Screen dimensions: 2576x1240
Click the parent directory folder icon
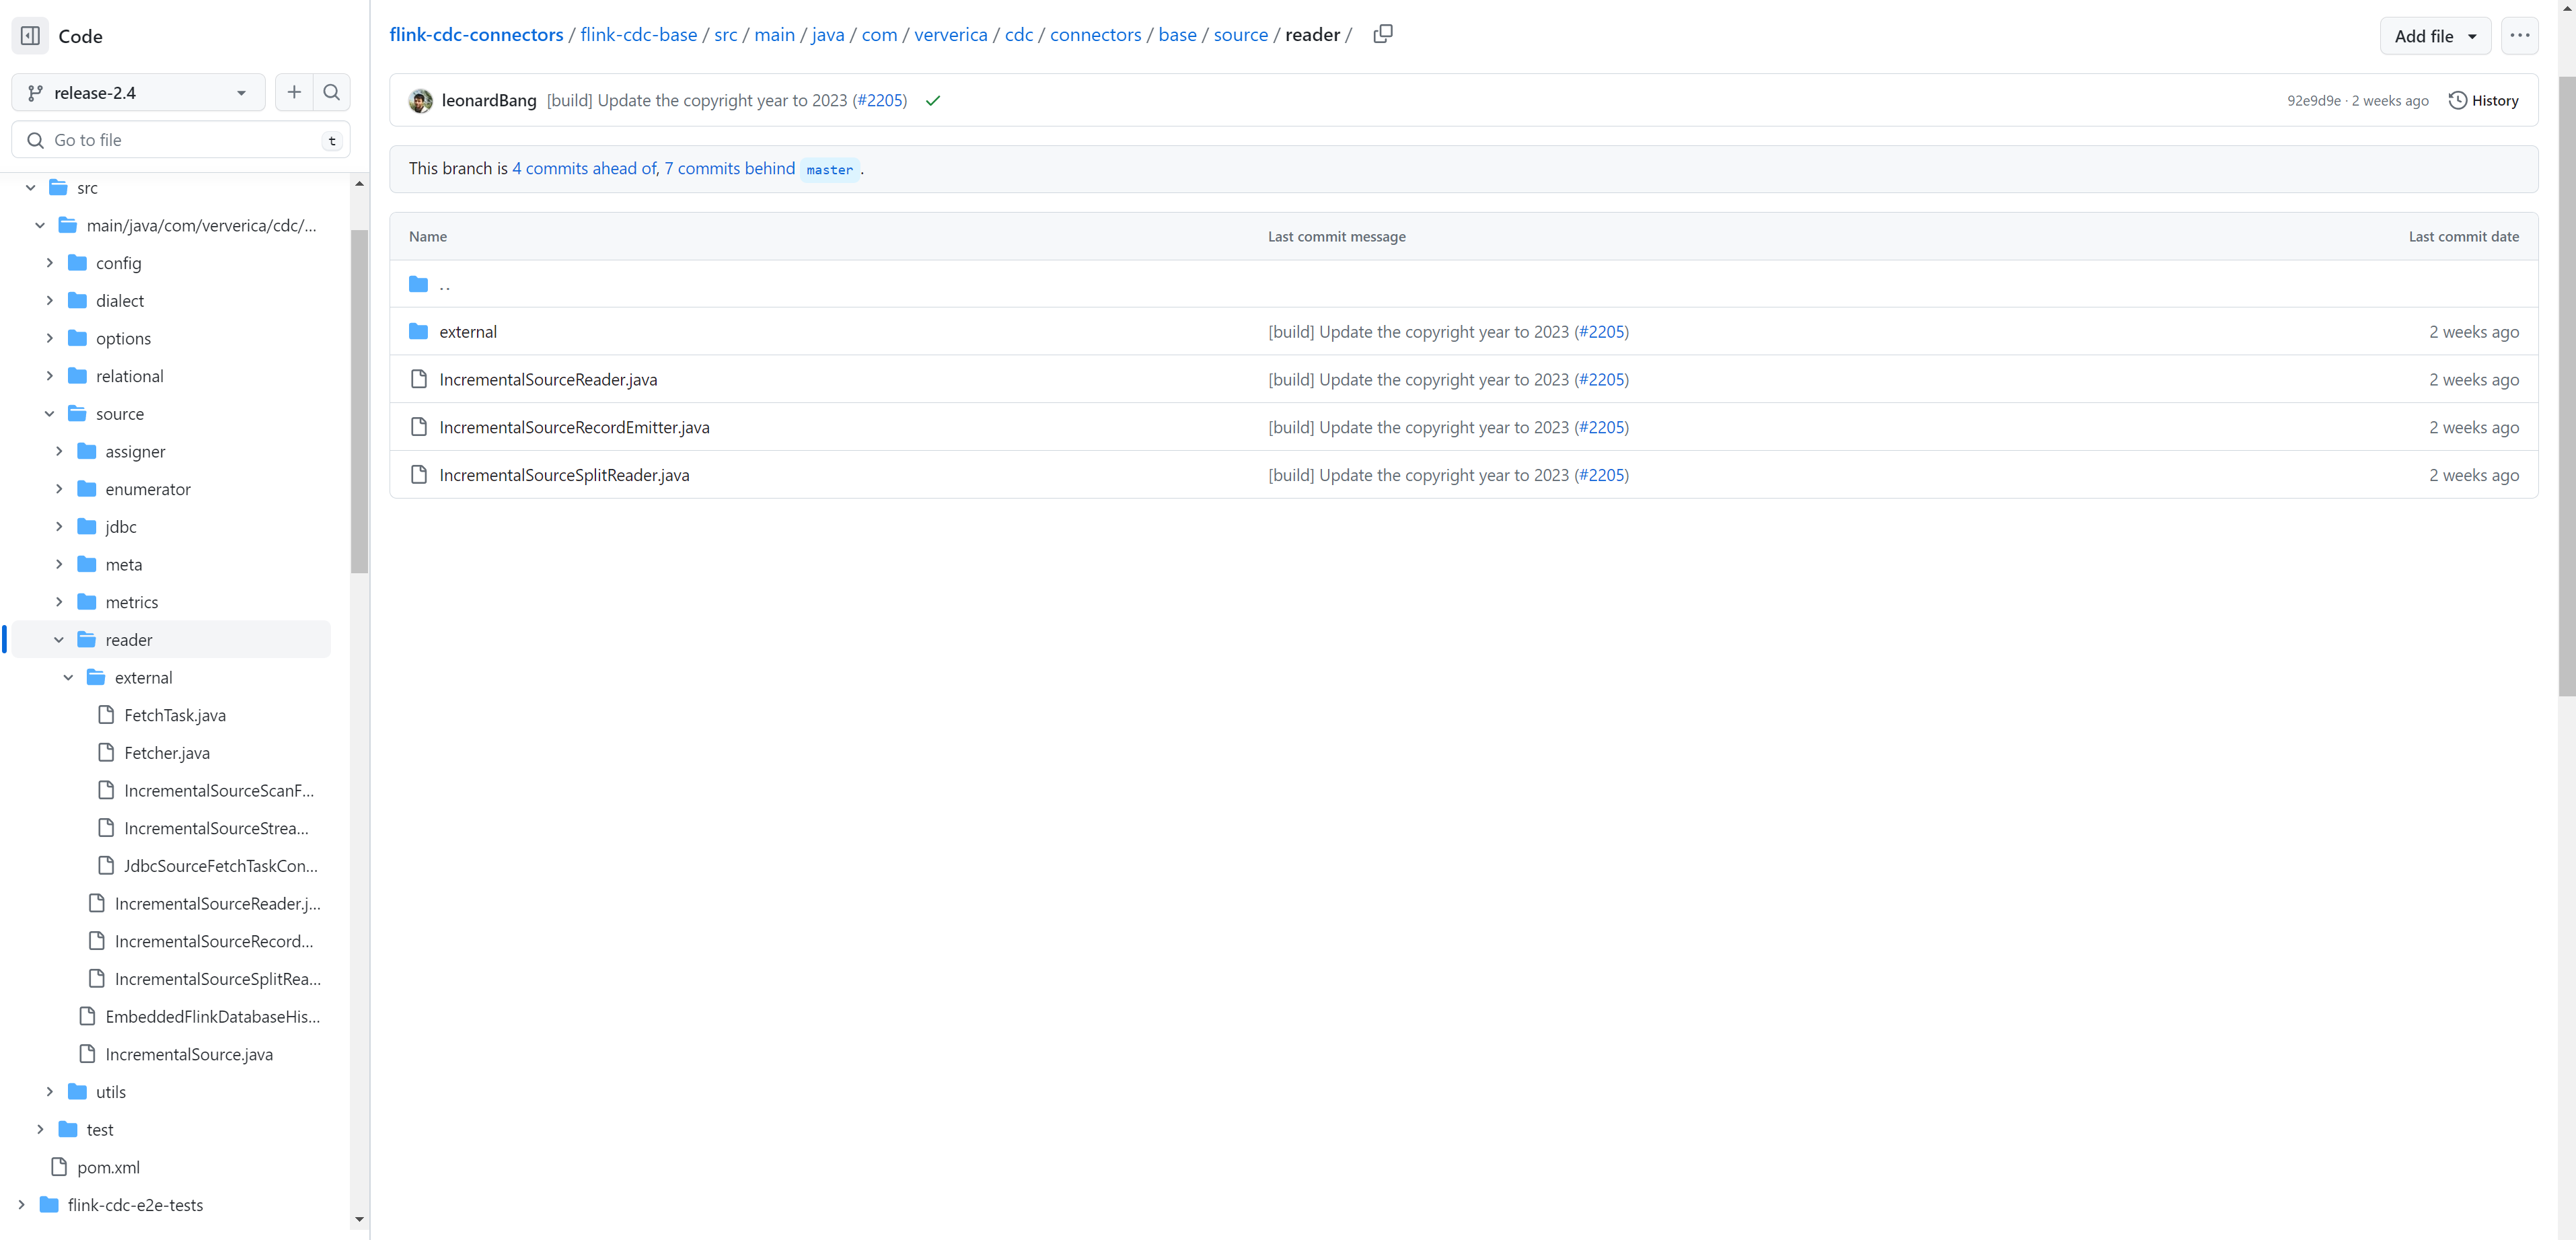pyautogui.click(x=418, y=285)
